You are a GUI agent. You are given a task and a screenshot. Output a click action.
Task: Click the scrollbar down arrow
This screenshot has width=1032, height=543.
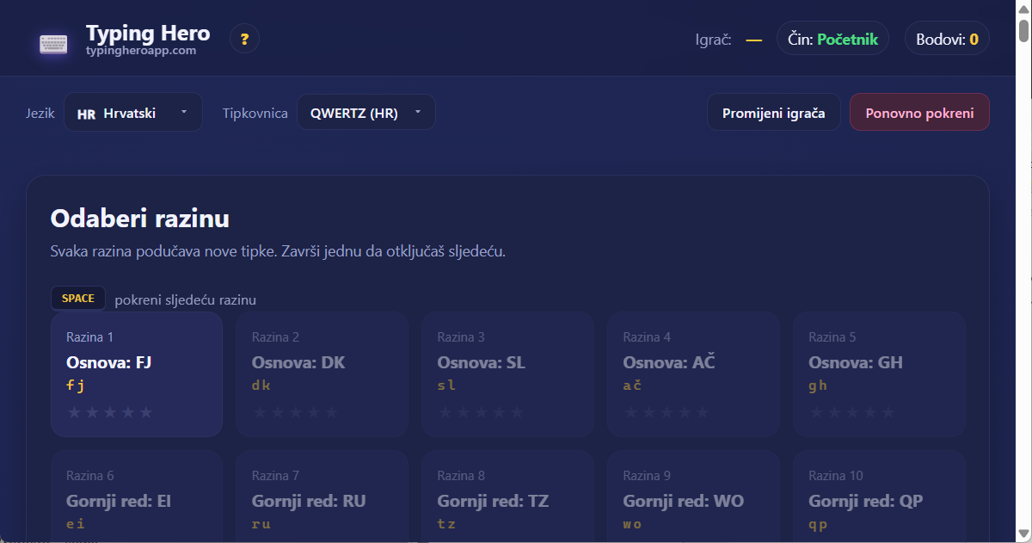point(1023,534)
